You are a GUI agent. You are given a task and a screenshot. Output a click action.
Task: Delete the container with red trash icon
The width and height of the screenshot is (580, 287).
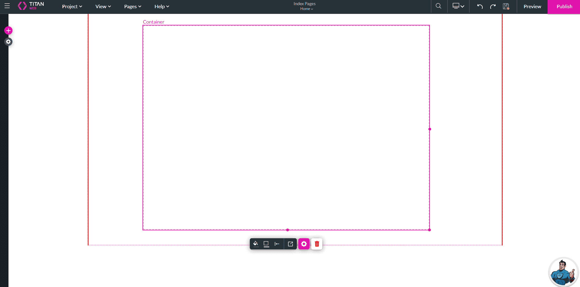[317, 244]
